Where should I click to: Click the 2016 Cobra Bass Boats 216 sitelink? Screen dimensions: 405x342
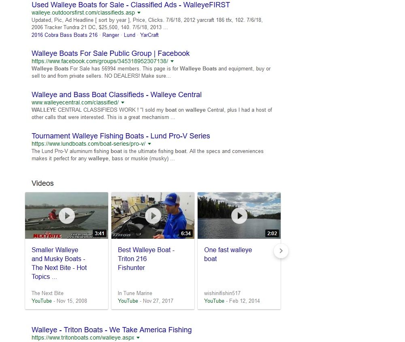64,35
